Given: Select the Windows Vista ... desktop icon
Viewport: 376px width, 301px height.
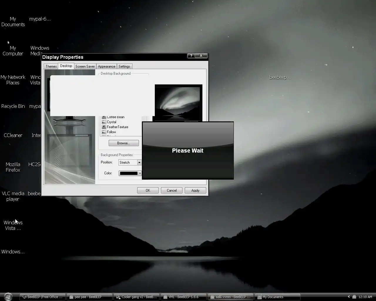Looking at the screenshot, I should (x=13, y=225).
